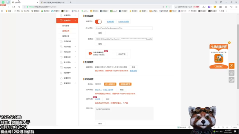The height and width of the screenshot is (134, 239).
Task: Click the search magnifier icon
Action: (176, 7)
